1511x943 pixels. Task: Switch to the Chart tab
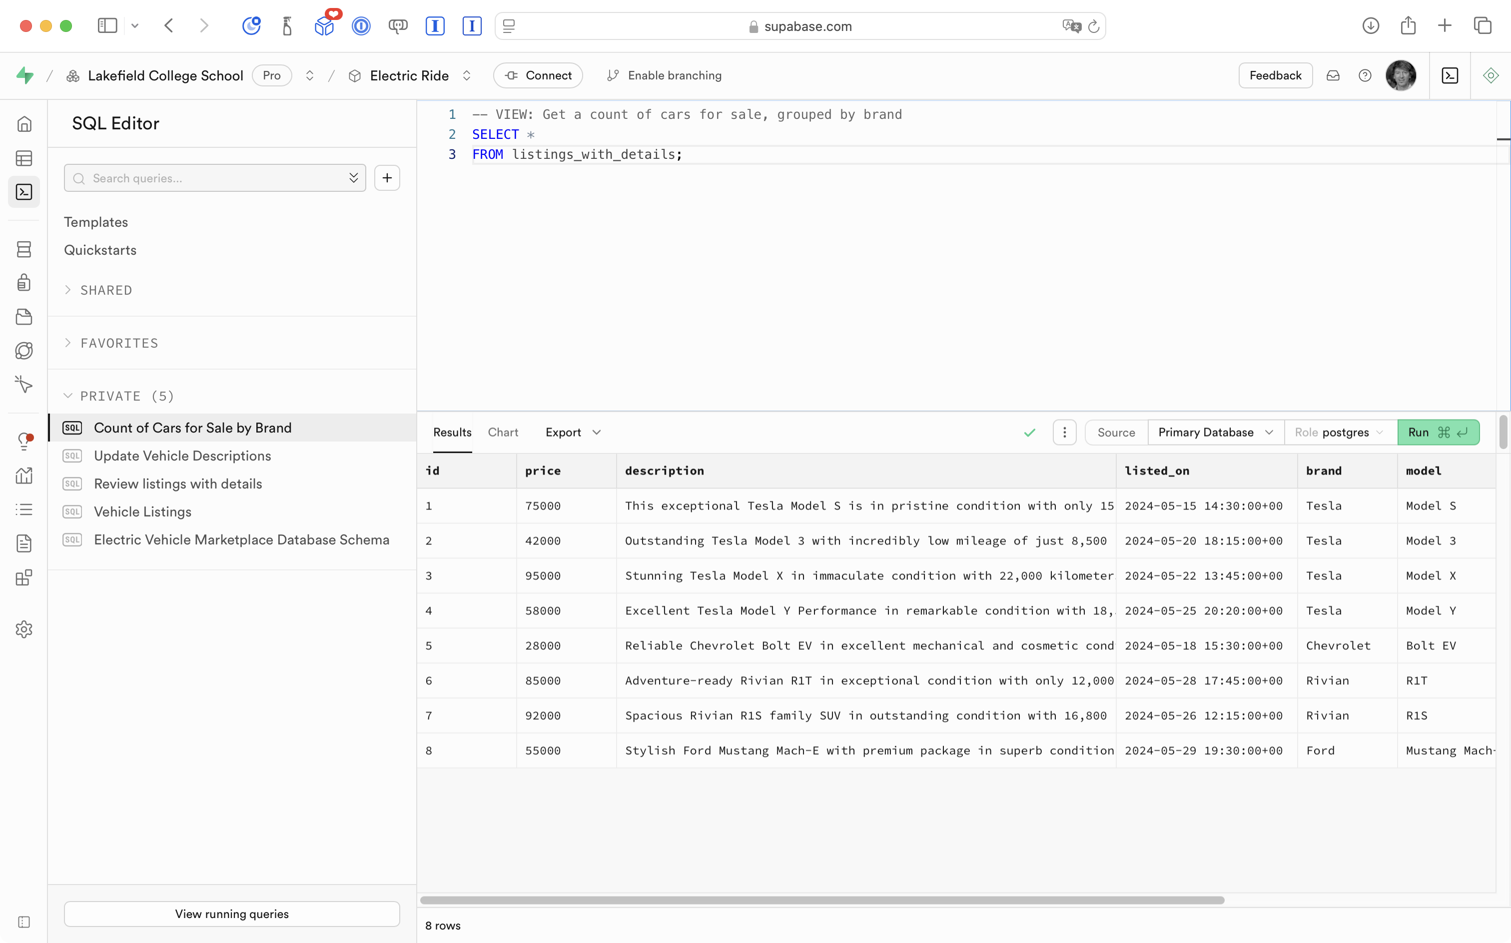(503, 432)
